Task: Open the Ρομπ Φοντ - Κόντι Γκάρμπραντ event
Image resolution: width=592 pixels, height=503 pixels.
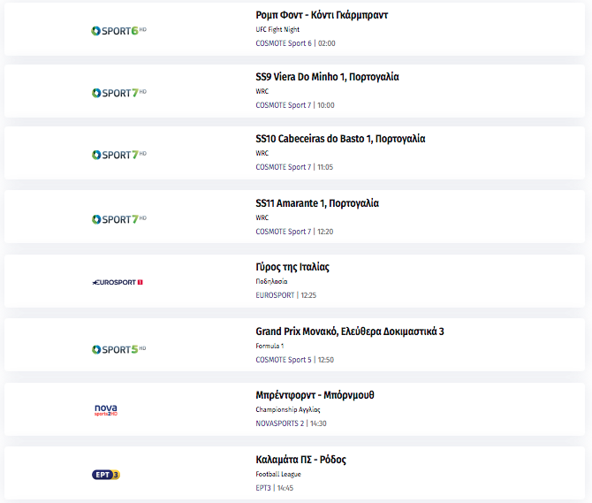Action: click(x=322, y=15)
